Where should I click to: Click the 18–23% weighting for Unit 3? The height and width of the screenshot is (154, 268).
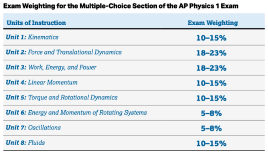tap(211, 68)
